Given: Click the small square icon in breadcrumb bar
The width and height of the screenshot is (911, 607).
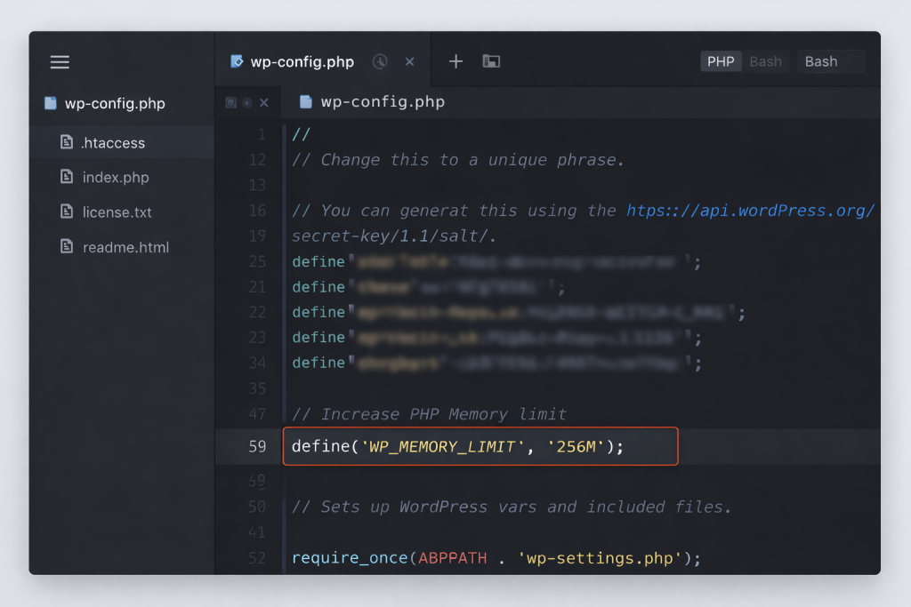Looking at the screenshot, I should coord(230,103).
